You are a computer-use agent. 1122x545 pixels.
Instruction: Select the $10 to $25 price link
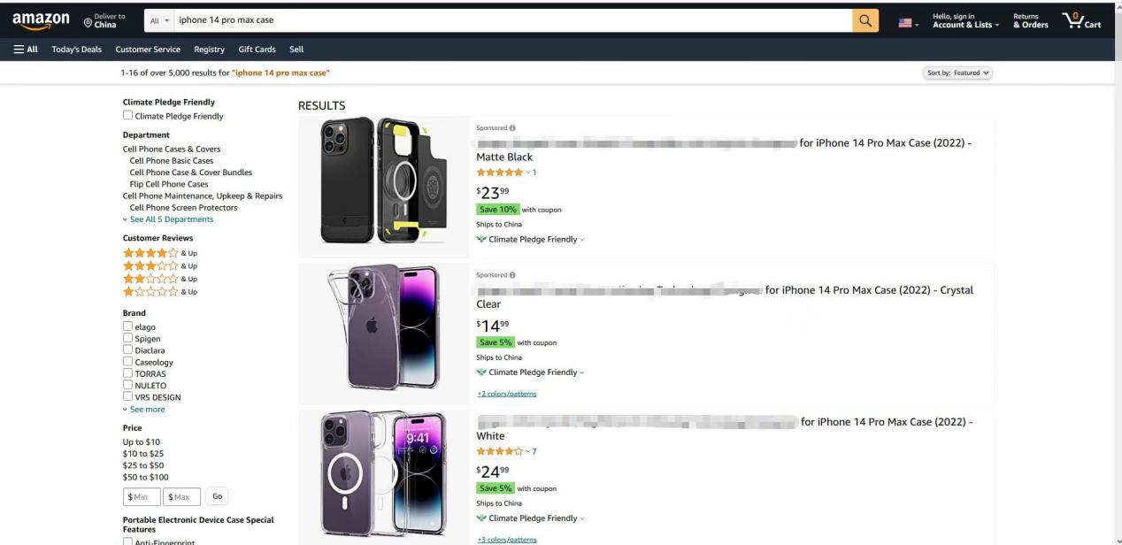coord(142,454)
